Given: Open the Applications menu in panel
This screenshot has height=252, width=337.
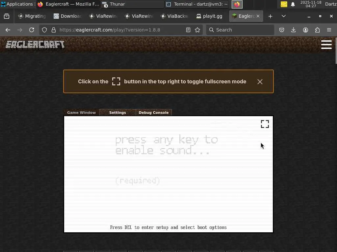Looking at the screenshot, I should 18,4.
